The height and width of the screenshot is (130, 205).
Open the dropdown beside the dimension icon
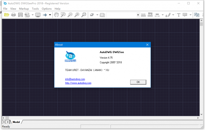pos(163,15)
